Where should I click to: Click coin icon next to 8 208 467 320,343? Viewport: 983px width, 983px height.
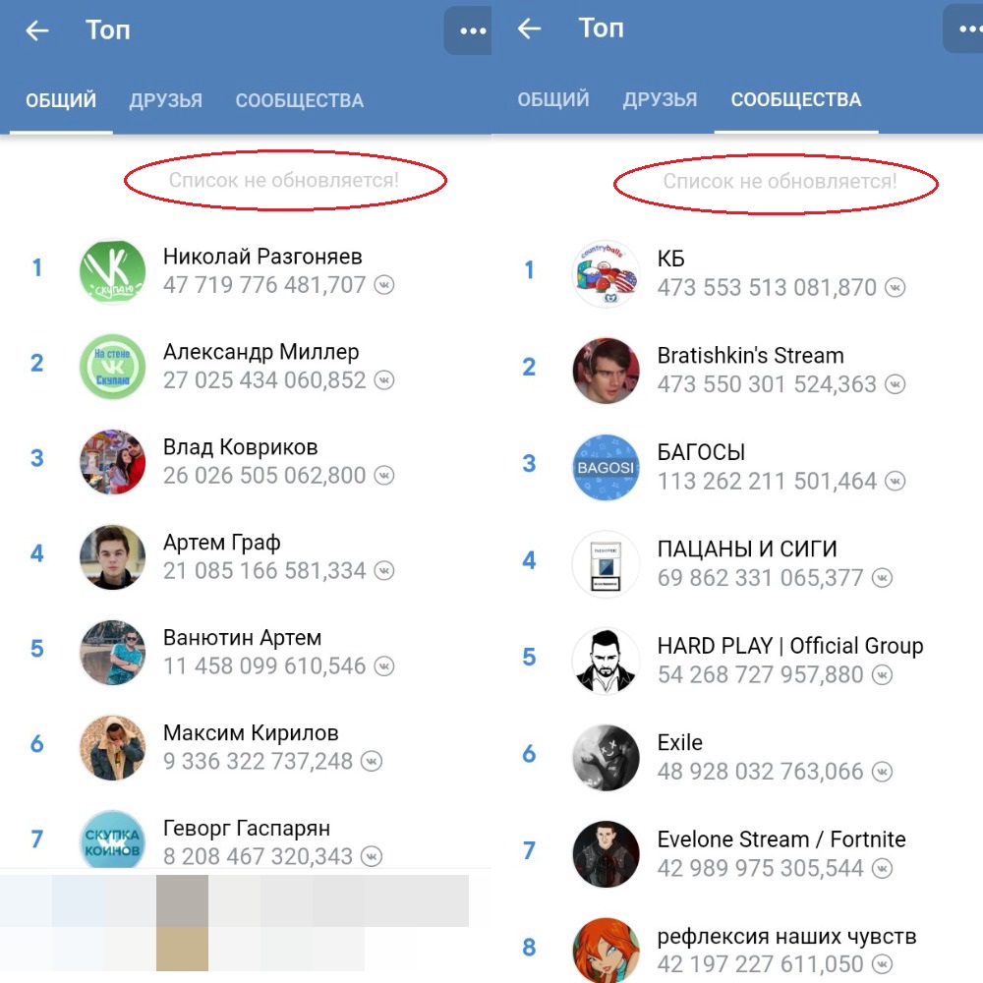pyautogui.click(x=372, y=856)
